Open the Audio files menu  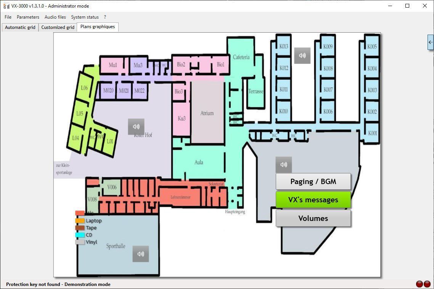pyautogui.click(x=55, y=17)
